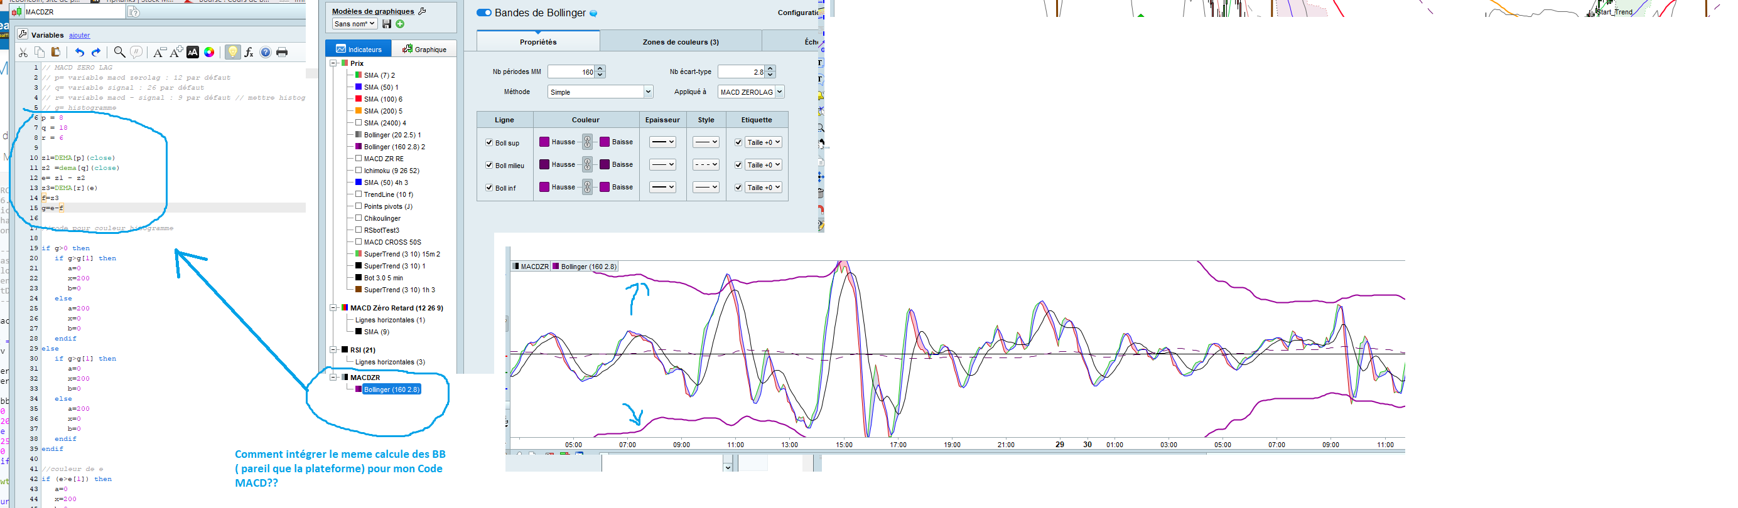The width and height of the screenshot is (1738, 508).
Task: Click the Modèles de graphiques heading link
Action: point(373,11)
